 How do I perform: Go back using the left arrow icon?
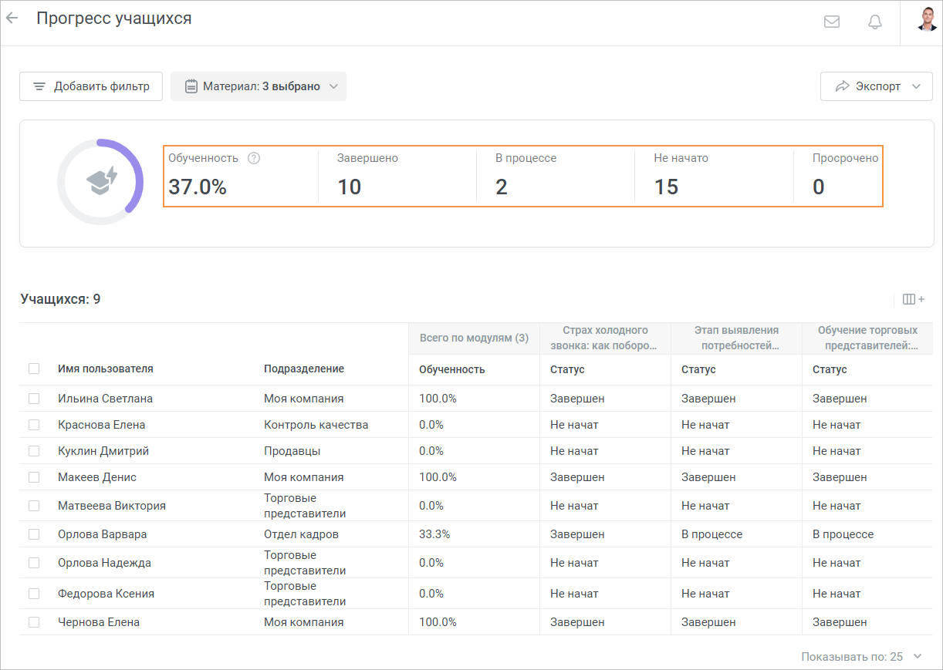(x=12, y=18)
